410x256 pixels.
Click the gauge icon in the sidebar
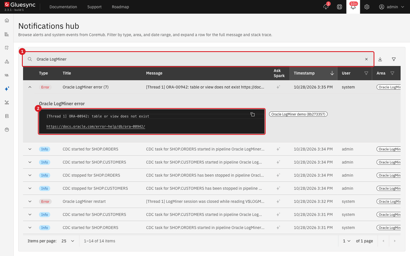point(7,130)
